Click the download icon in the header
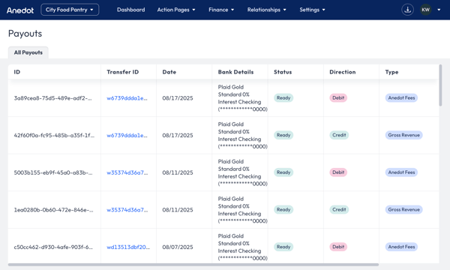 click(407, 10)
